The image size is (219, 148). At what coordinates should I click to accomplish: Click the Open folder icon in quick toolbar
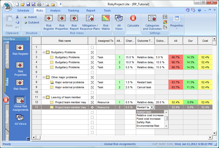coord(23,4)
